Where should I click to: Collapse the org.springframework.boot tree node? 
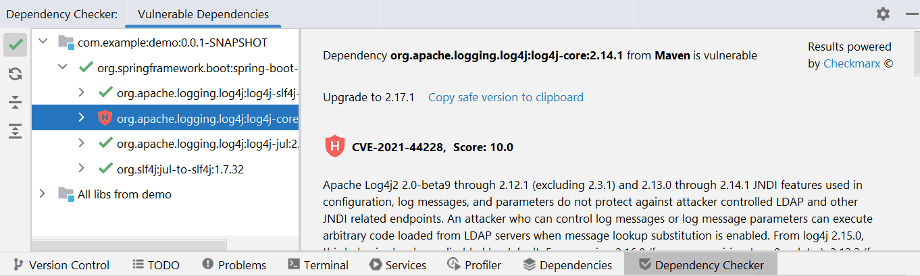[x=63, y=67]
